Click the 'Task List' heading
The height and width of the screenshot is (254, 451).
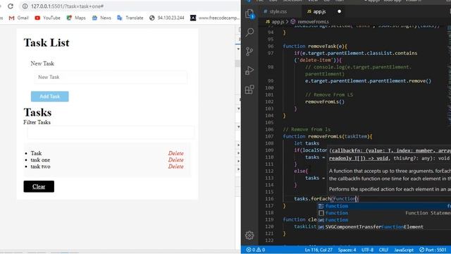47,43
